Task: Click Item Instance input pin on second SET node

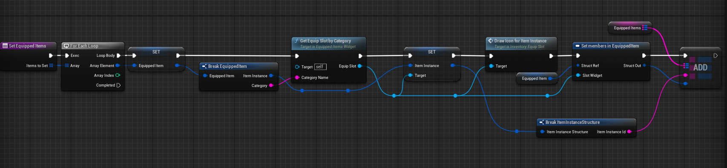Action: tap(410, 65)
